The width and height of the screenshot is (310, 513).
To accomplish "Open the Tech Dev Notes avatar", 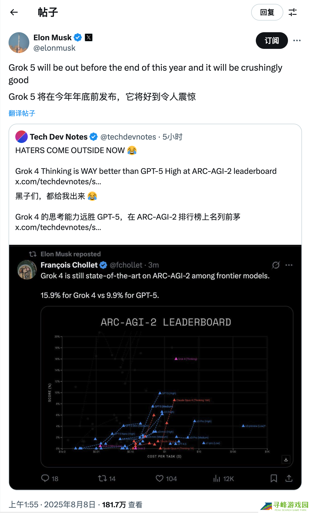I will (x=22, y=137).
